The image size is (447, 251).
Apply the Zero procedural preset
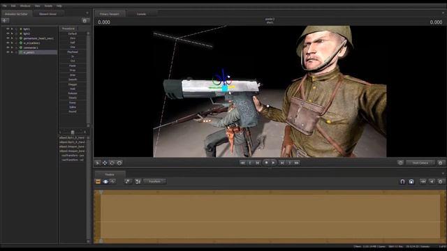73,38
